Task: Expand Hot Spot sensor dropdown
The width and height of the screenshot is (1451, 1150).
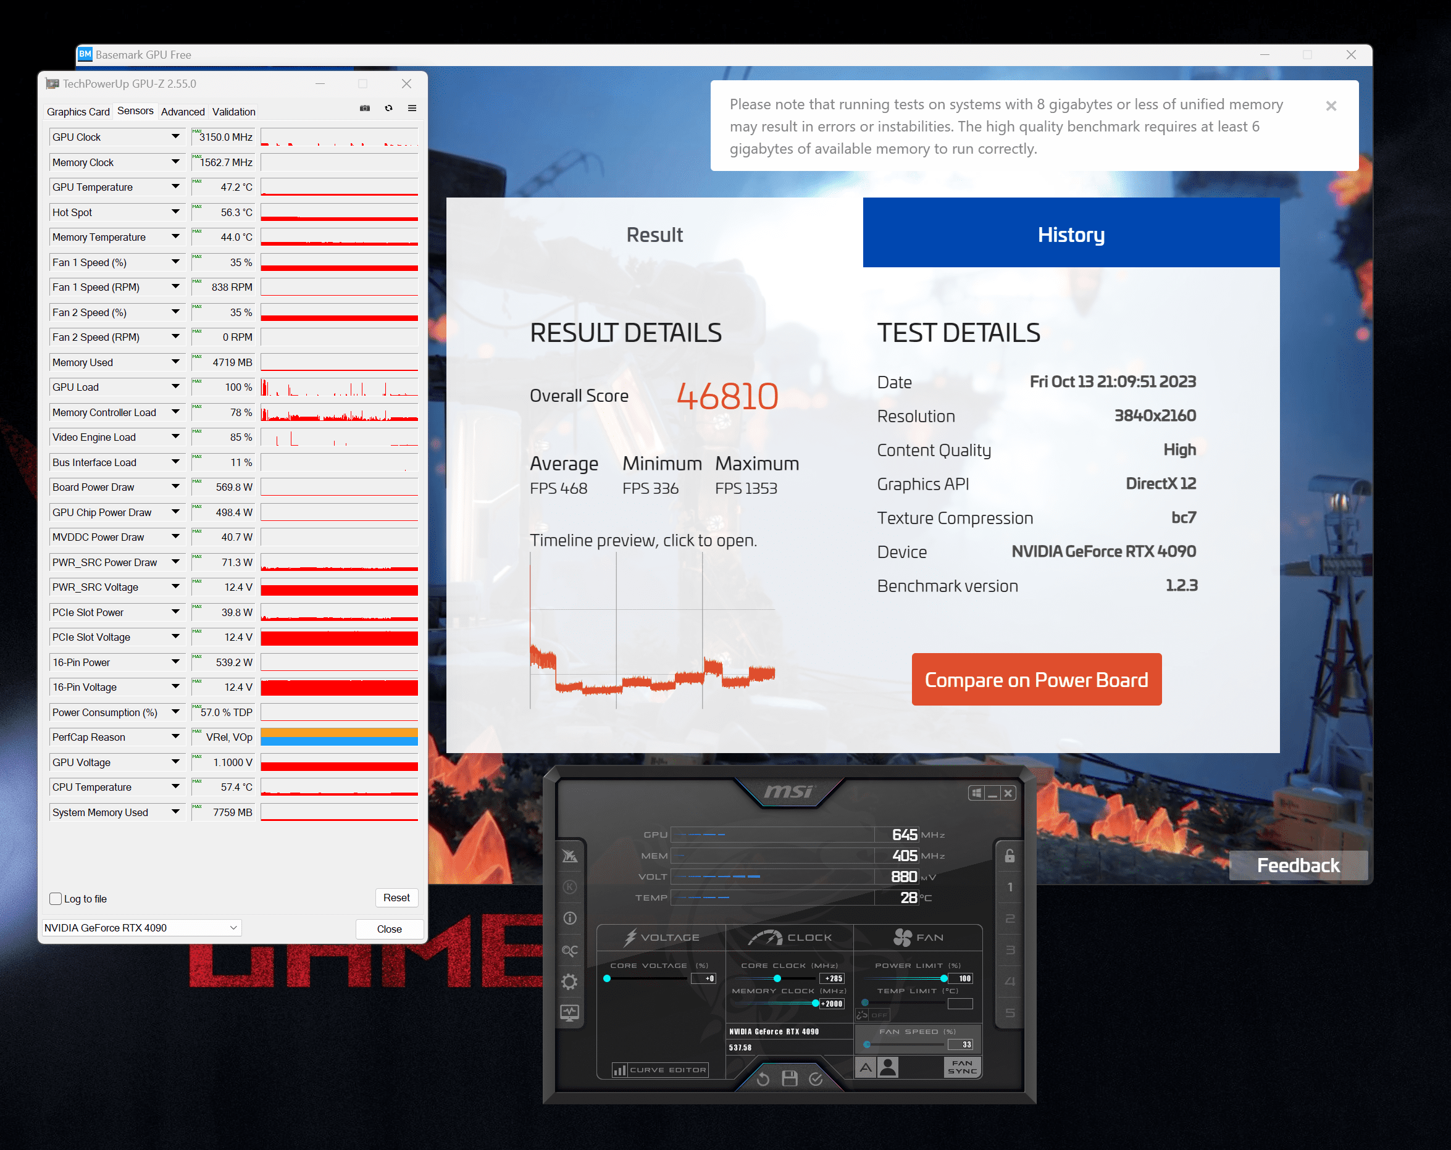Action: pyautogui.click(x=175, y=212)
